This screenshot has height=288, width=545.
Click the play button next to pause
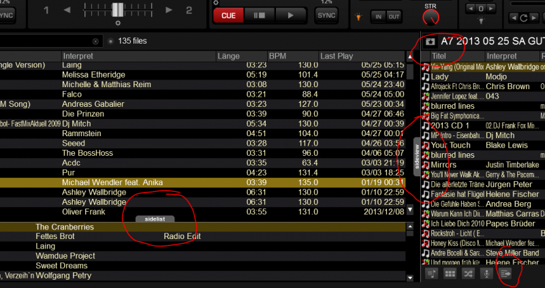[291, 16]
